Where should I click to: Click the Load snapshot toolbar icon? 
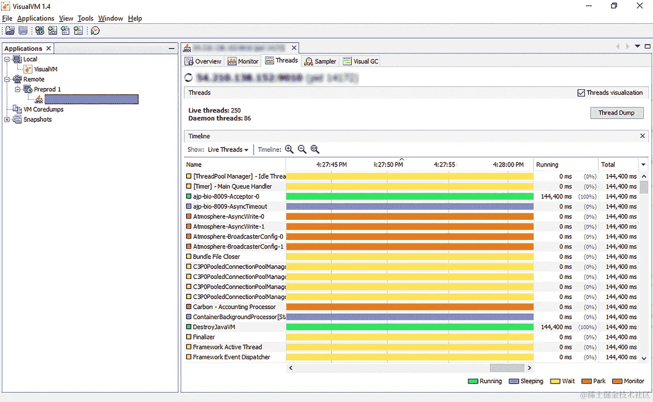(10, 31)
